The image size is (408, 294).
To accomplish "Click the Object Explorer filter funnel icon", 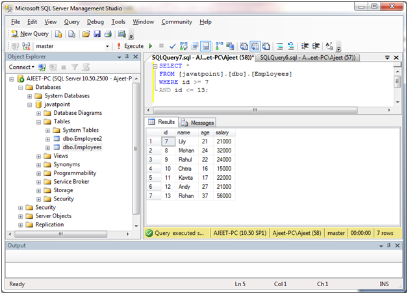I will (75, 67).
